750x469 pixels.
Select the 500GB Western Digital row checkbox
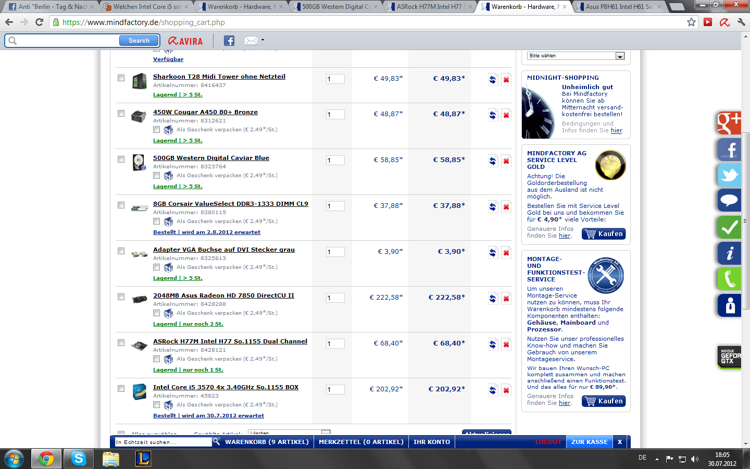coord(121,159)
